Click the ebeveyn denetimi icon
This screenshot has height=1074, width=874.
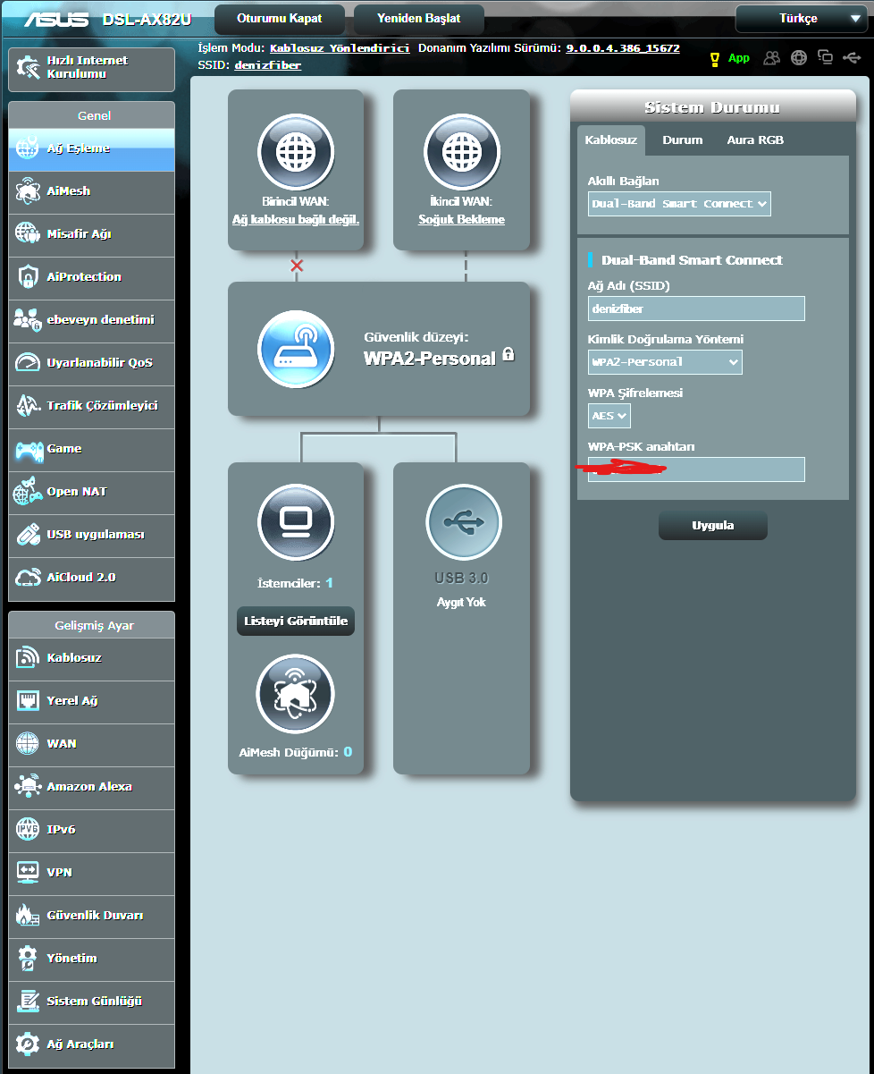[x=27, y=320]
